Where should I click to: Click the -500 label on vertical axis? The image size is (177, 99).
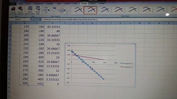[68, 82]
